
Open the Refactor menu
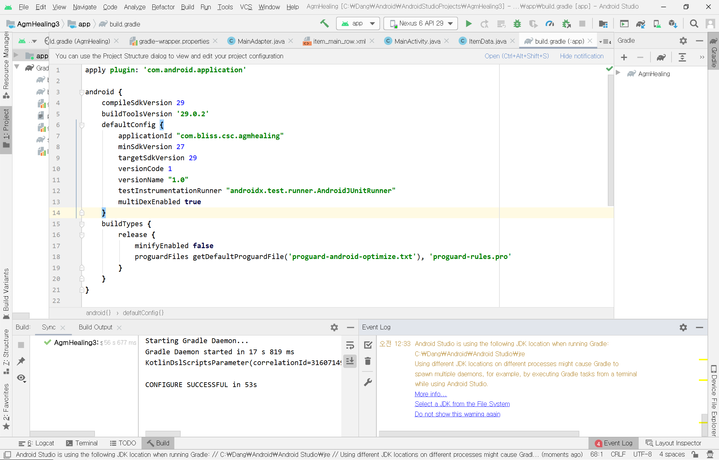pos(163,7)
